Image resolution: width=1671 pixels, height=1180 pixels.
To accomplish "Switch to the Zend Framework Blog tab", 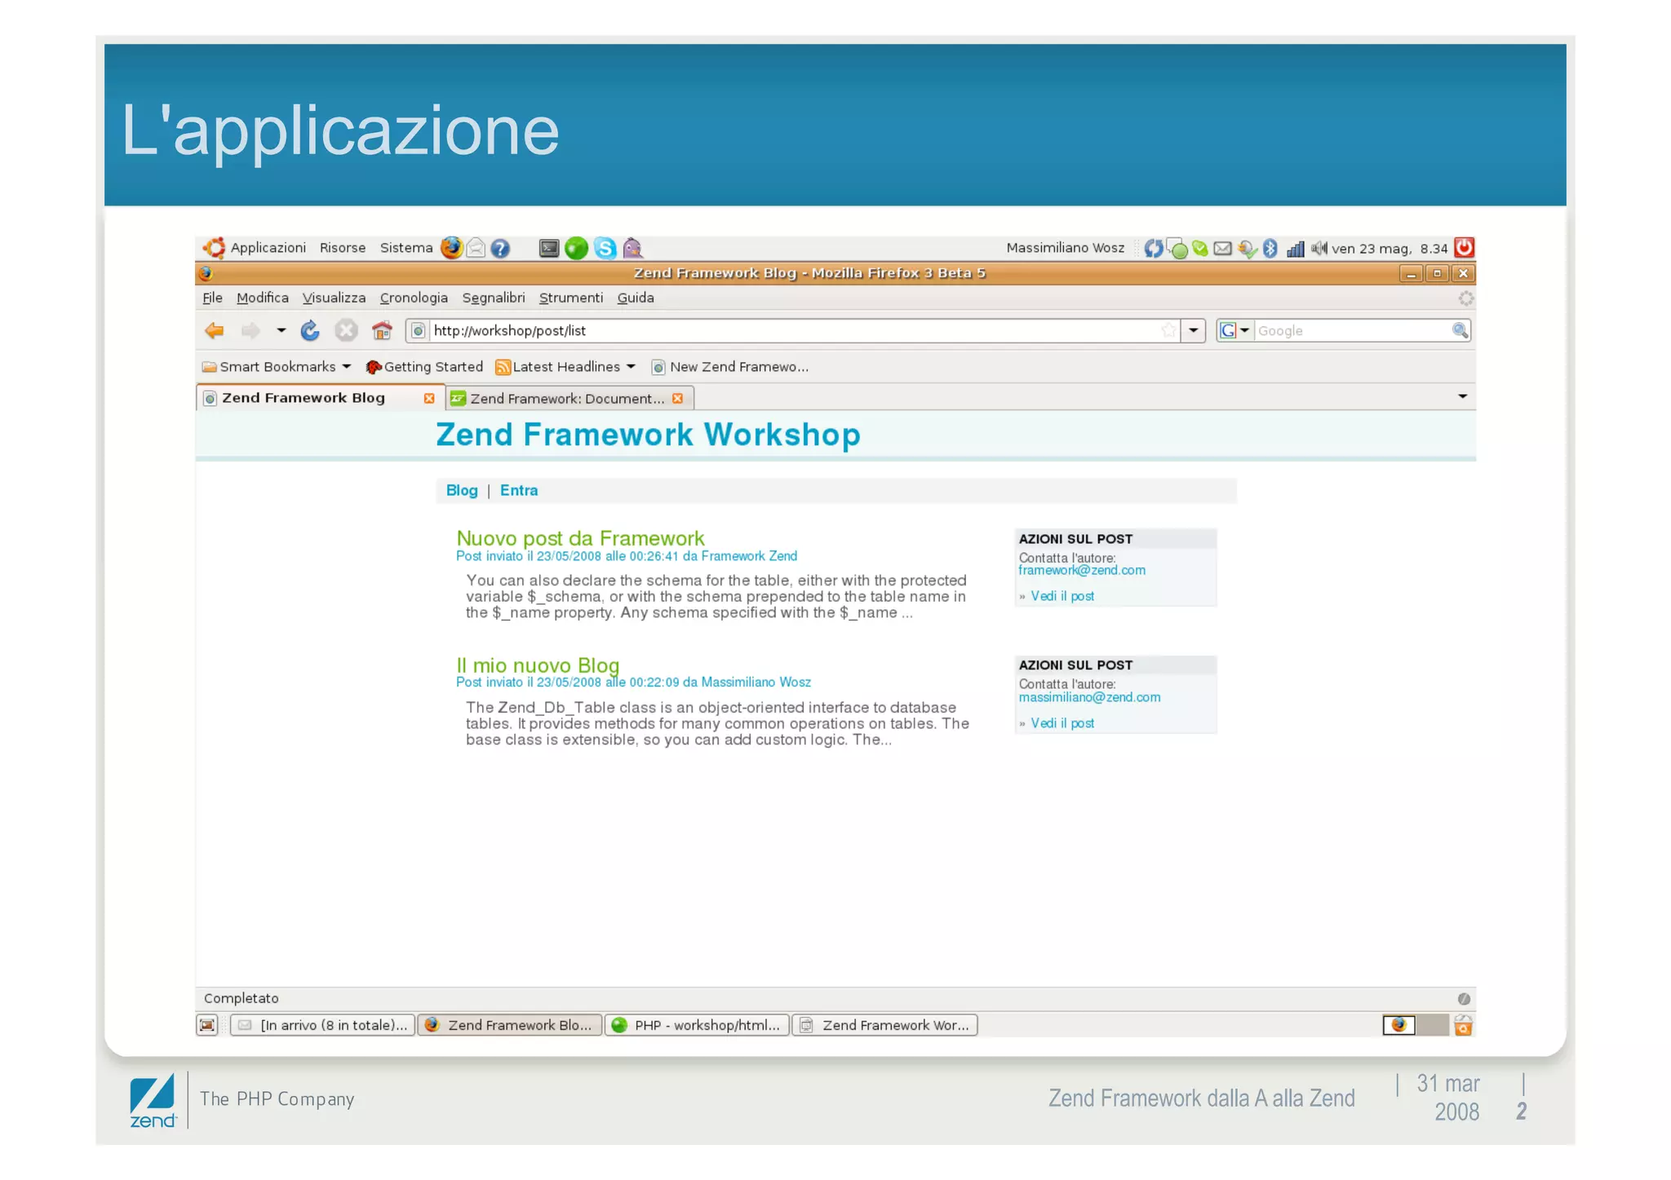I will coord(319,398).
